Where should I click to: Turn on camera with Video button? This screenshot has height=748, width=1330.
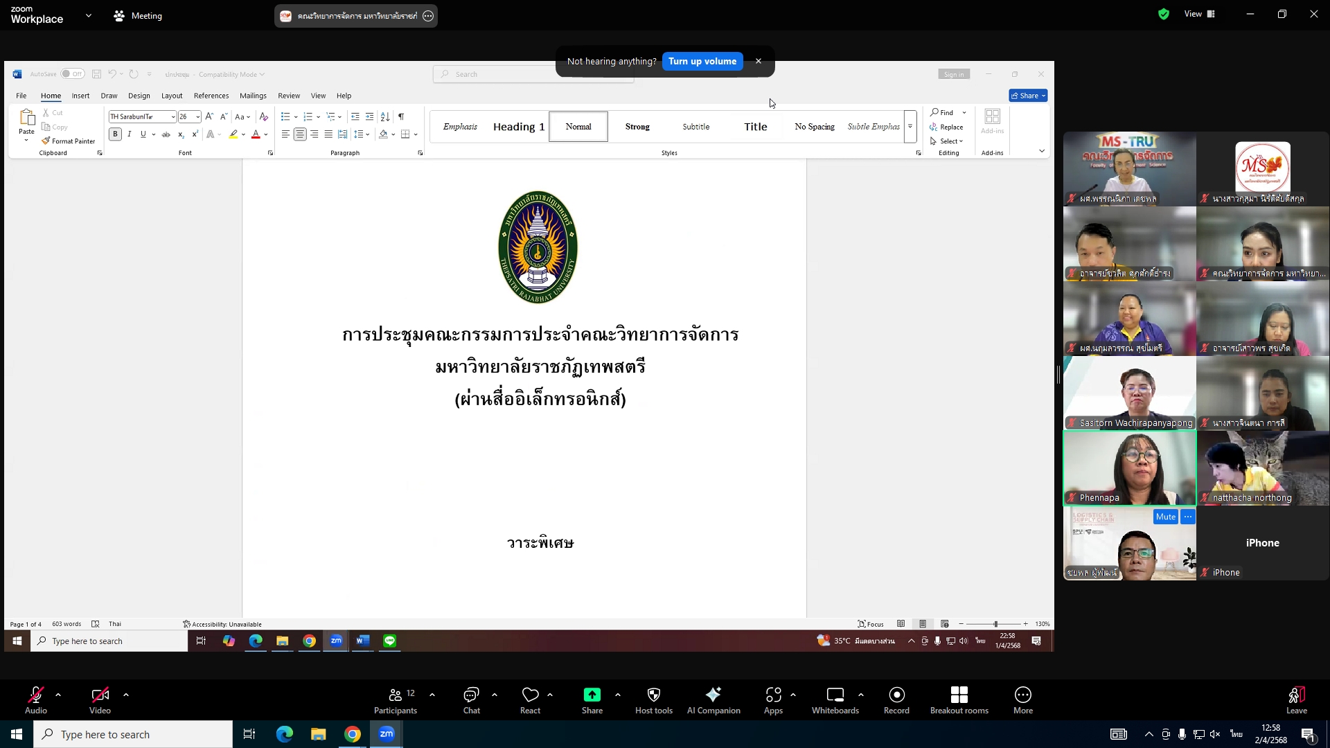point(100,700)
